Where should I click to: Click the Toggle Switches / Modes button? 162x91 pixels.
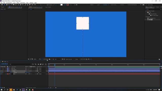click(31, 88)
